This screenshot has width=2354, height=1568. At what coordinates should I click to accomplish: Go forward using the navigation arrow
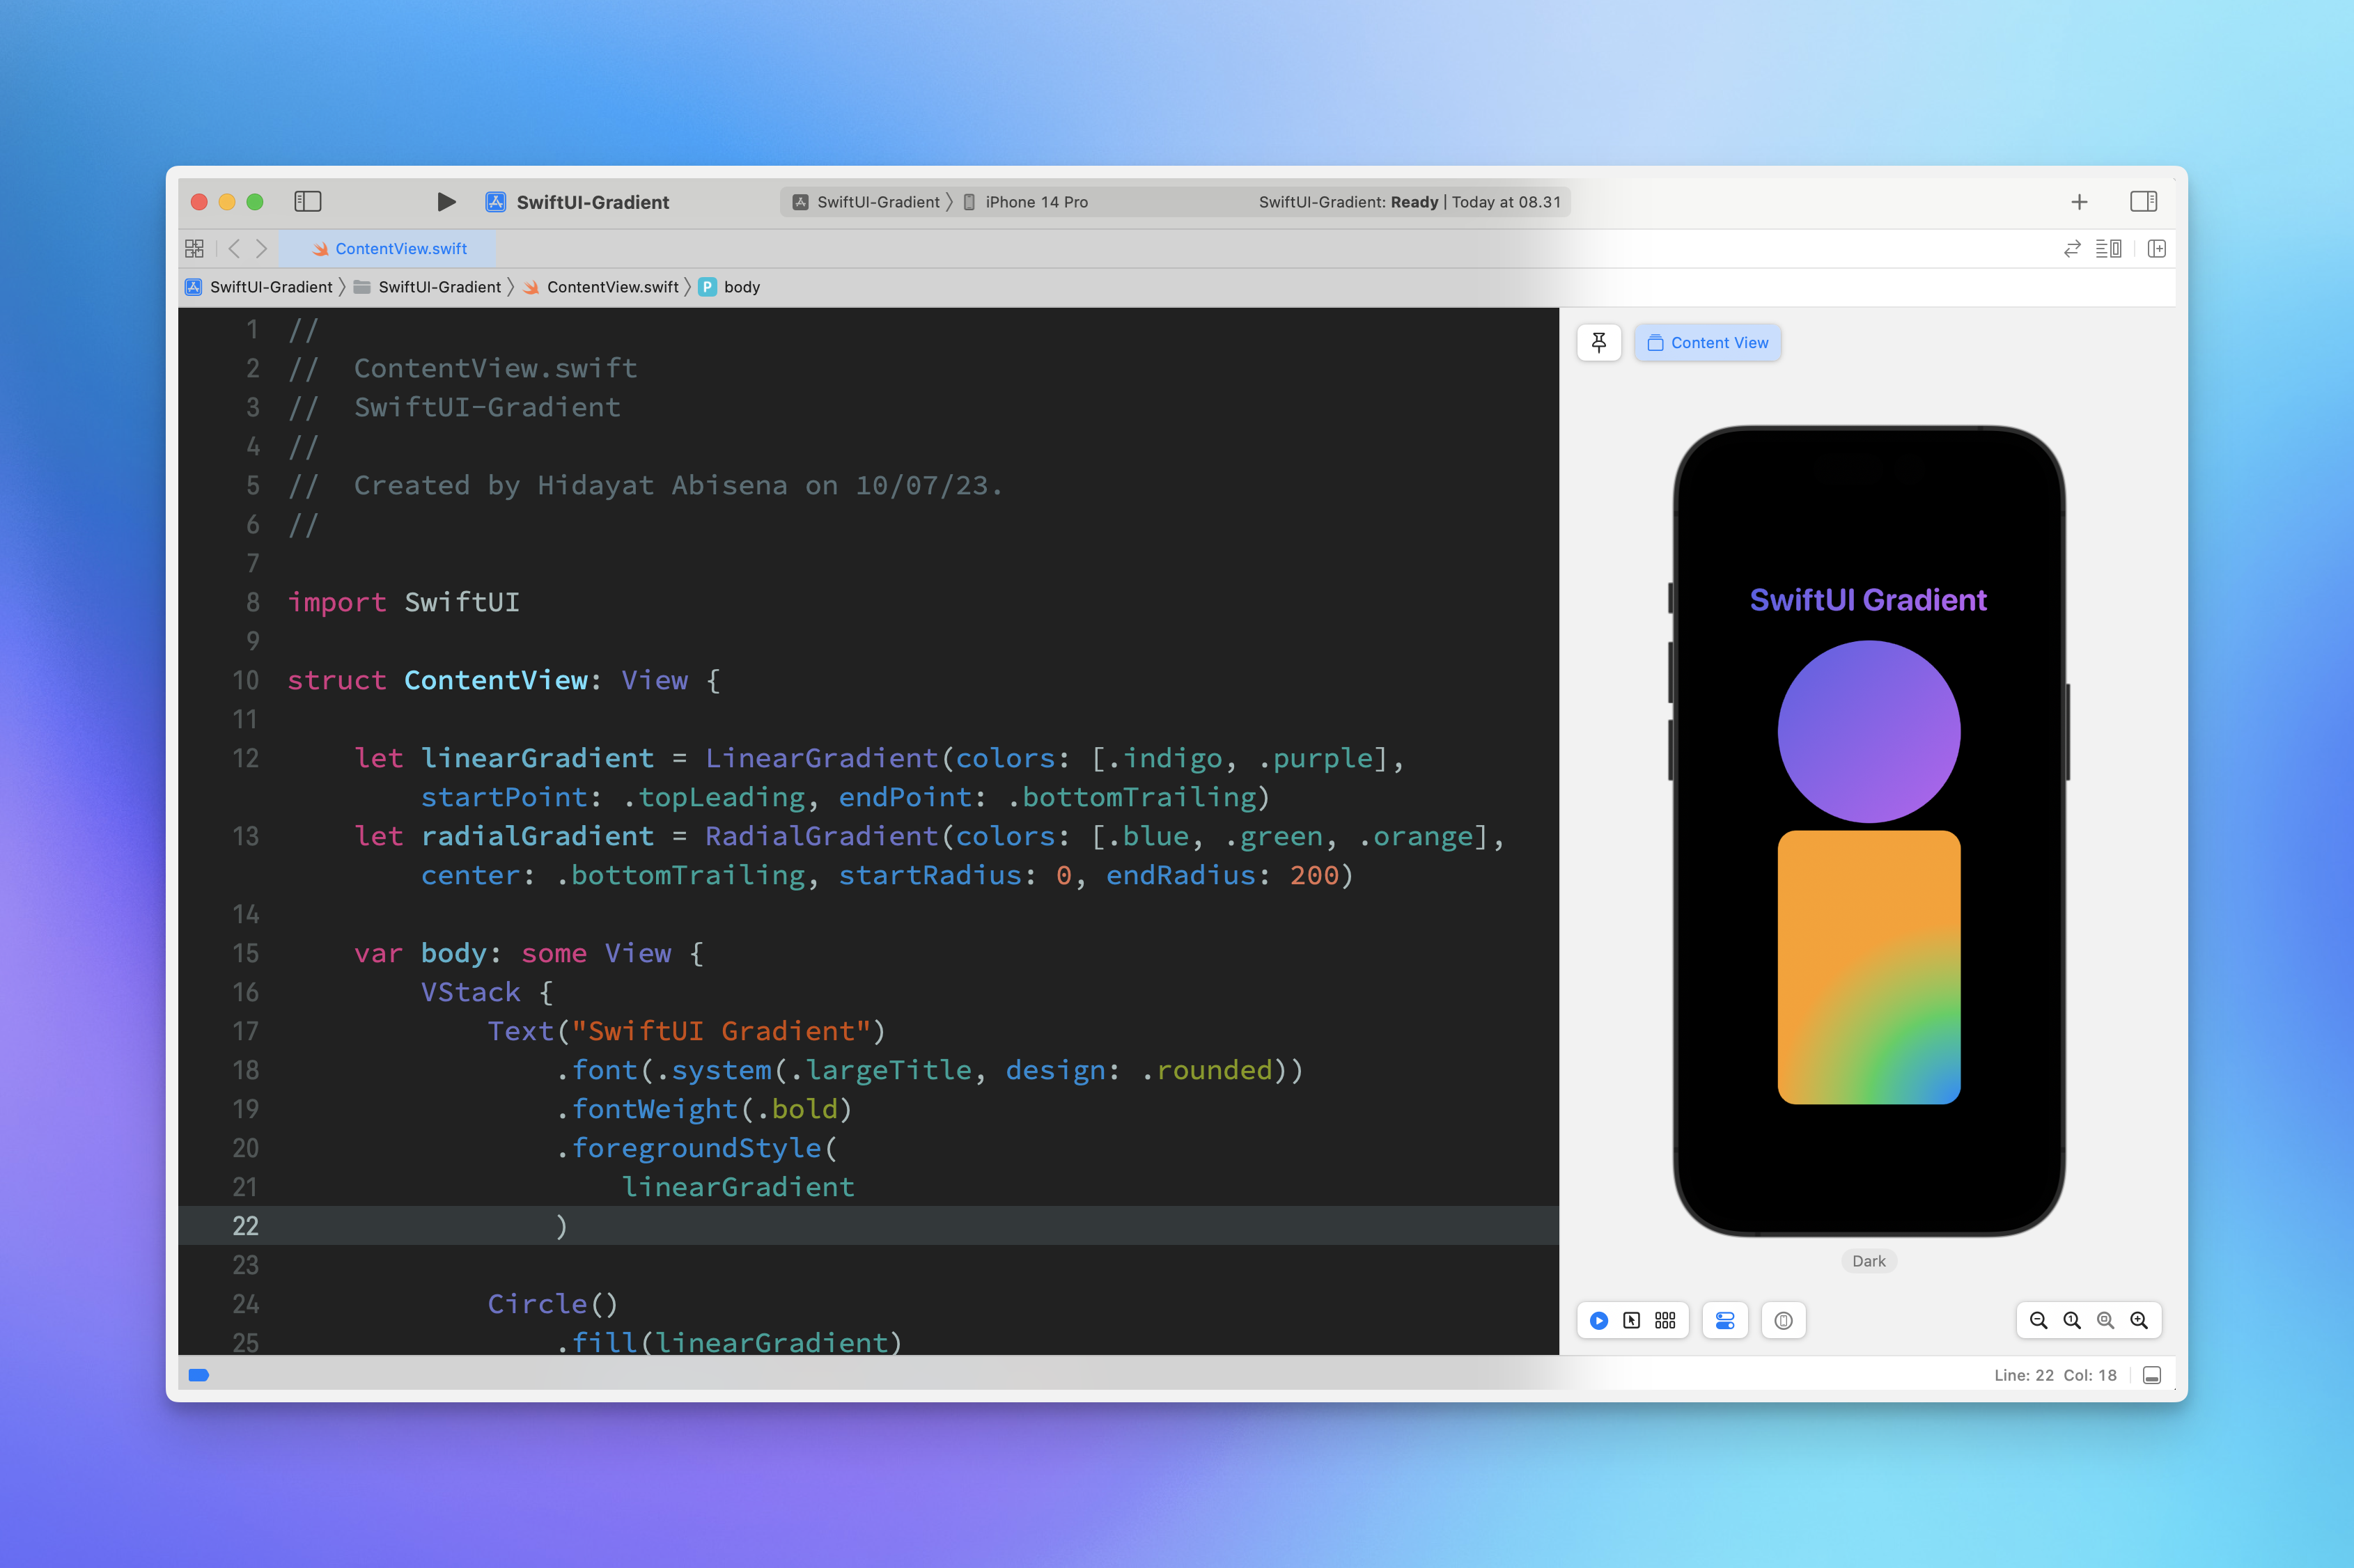pyautogui.click(x=262, y=248)
